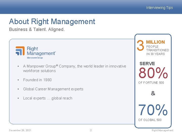Click the 'December 29, 2021' footer date
This screenshot has width=182, height=137.
20,130
